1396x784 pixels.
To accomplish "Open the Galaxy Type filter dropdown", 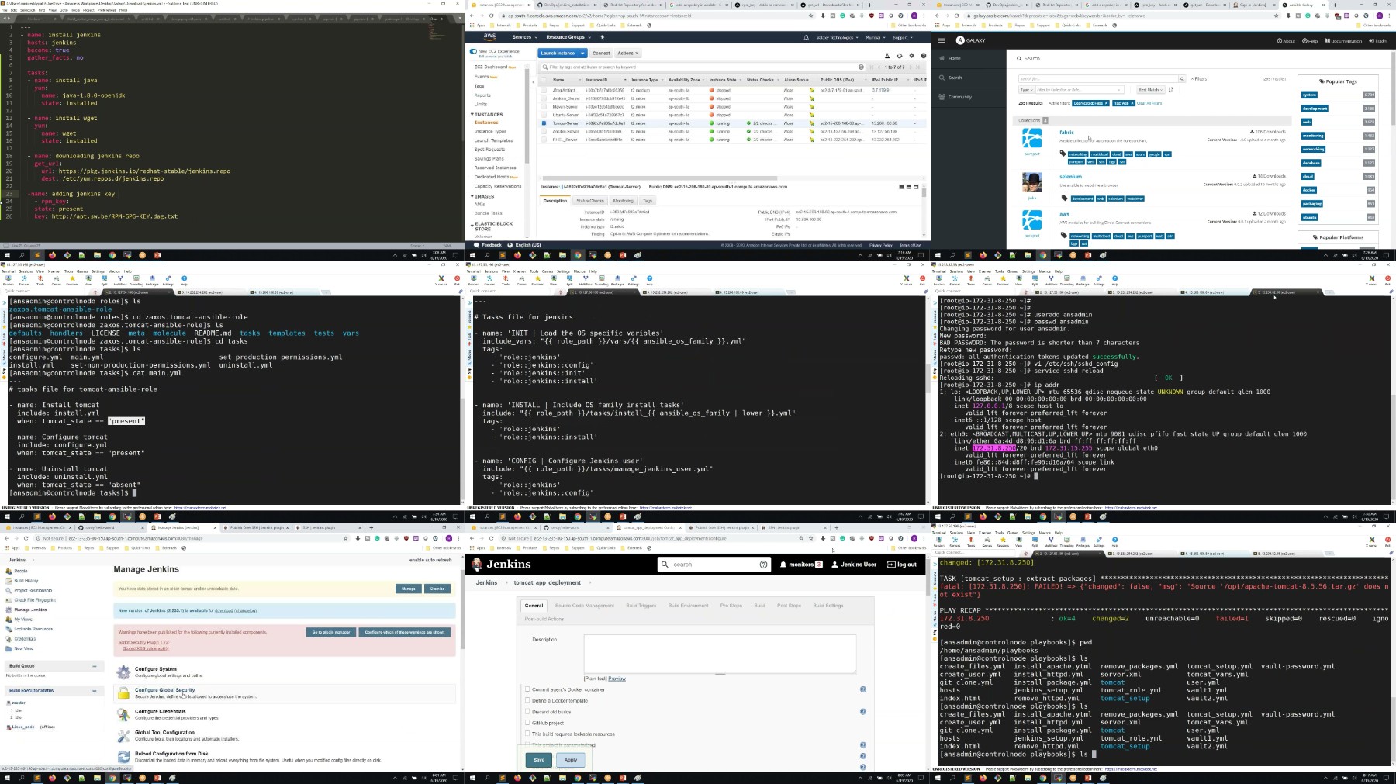I will (1025, 90).
